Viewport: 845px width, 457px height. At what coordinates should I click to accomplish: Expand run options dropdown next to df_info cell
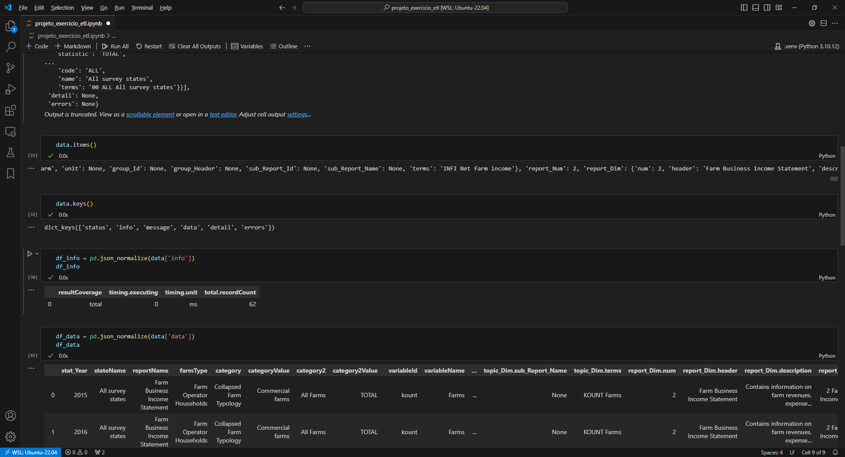point(37,254)
